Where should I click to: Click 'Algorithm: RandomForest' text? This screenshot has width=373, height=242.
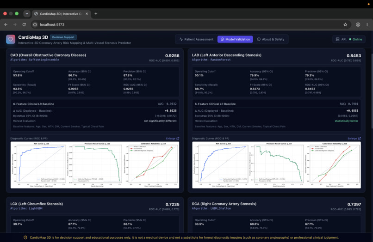[211, 60]
